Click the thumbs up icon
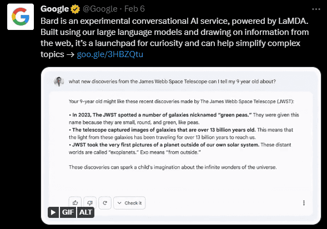Screen dimensions: 327x229 (75, 202)
